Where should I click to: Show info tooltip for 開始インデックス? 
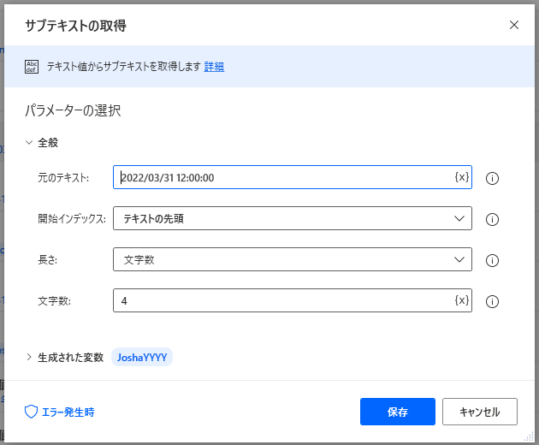492,219
